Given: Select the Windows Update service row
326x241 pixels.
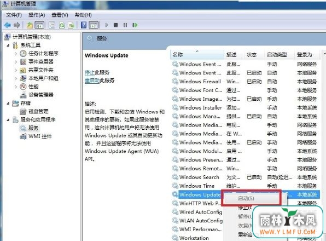Looking at the screenshot, I should point(246,194).
